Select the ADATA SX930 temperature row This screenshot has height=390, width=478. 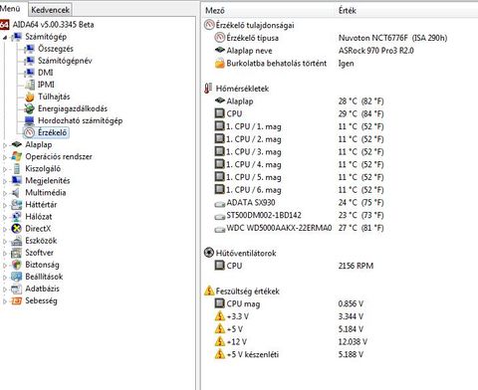(x=339, y=202)
